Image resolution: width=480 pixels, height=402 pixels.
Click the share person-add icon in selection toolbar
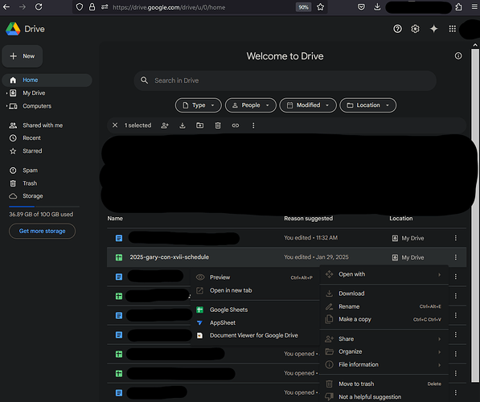tap(165, 125)
